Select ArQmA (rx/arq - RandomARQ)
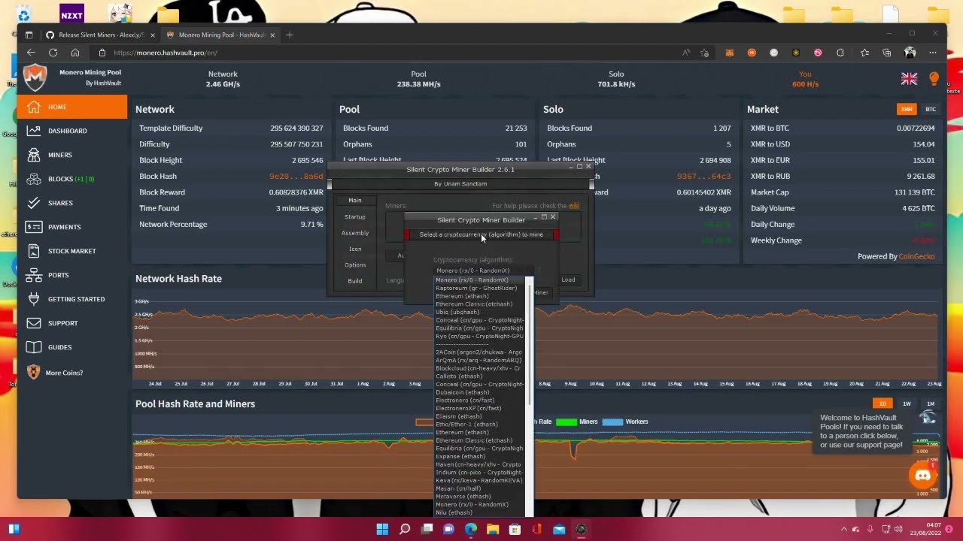 click(x=478, y=360)
